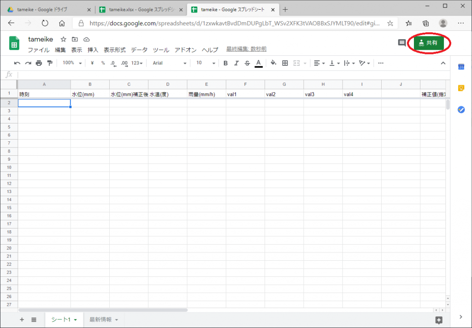Switch to the 最新情報 sheet tab

(103, 320)
